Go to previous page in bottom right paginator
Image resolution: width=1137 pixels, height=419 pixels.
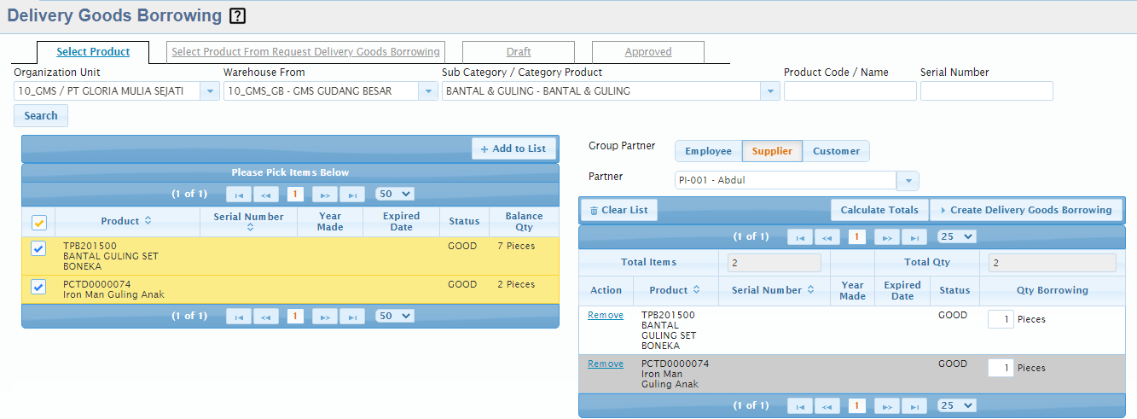point(827,405)
